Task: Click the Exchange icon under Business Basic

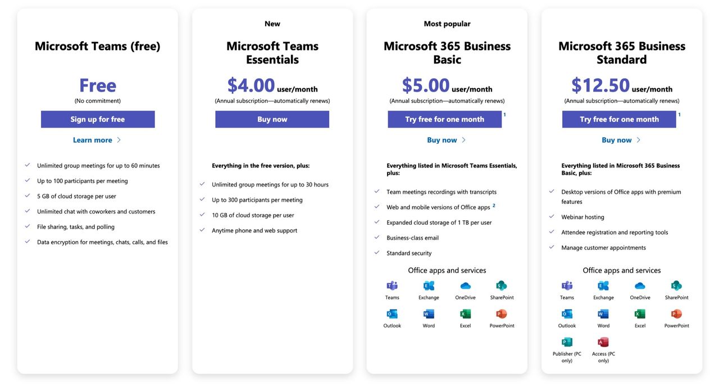Action: [x=429, y=285]
